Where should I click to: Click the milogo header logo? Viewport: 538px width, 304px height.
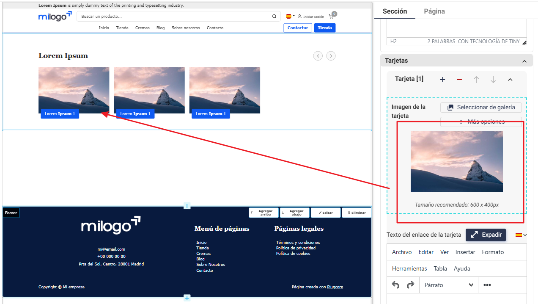[x=55, y=16]
